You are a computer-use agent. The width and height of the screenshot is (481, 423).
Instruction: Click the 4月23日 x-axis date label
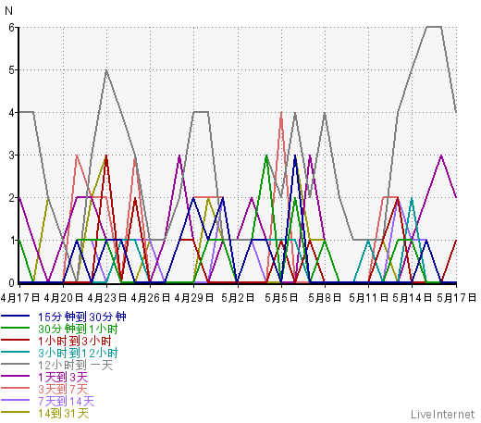[107, 298]
